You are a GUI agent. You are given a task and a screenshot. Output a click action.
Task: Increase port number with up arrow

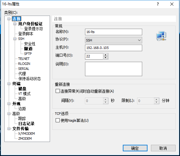(106, 55)
